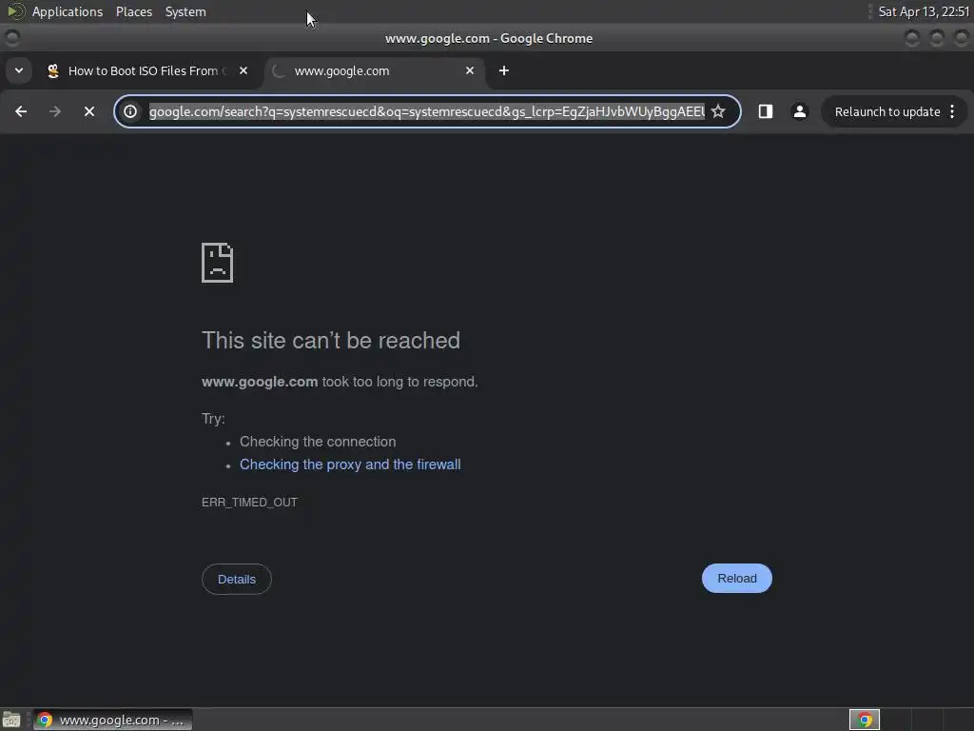The height and width of the screenshot is (731, 974).
Task: View site information icon in address bar
Action: coord(130,111)
